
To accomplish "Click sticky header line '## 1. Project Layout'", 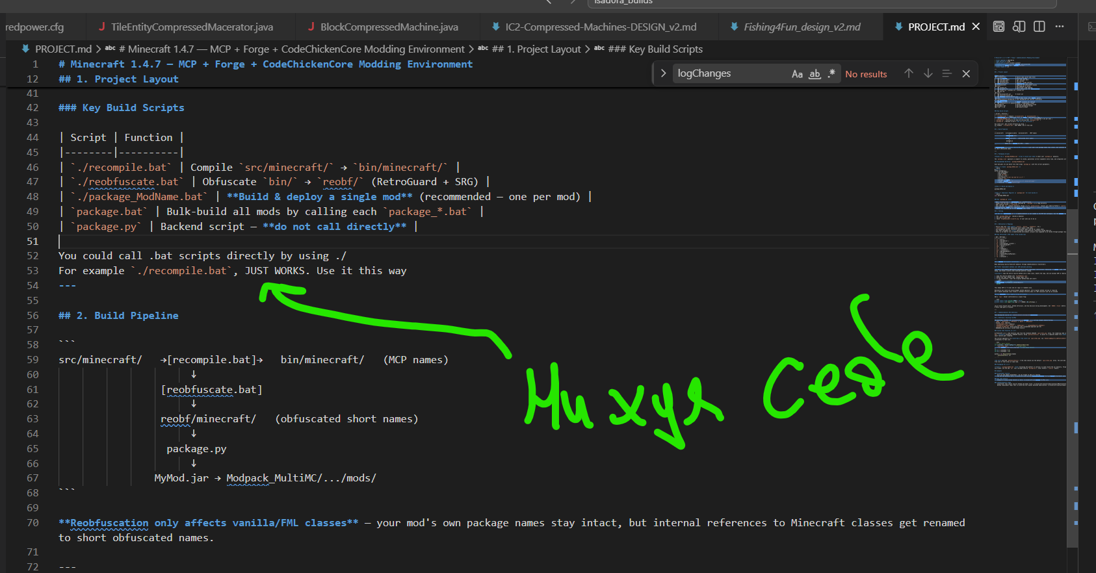I will point(118,79).
